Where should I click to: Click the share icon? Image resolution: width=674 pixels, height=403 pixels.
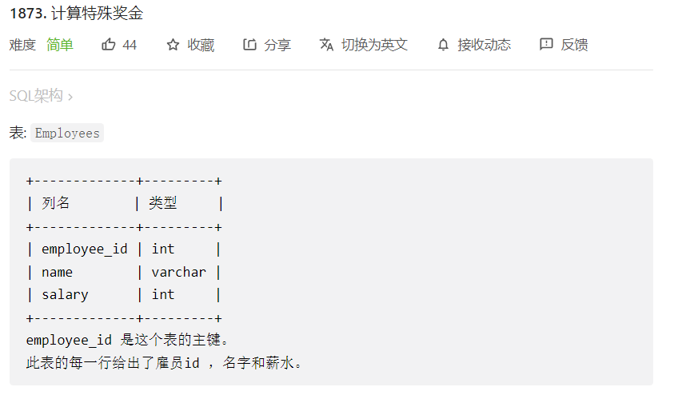249,44
